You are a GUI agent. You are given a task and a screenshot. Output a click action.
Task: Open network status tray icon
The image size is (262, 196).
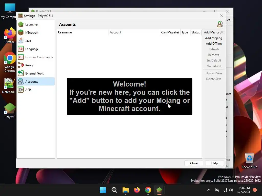(225, 190)
